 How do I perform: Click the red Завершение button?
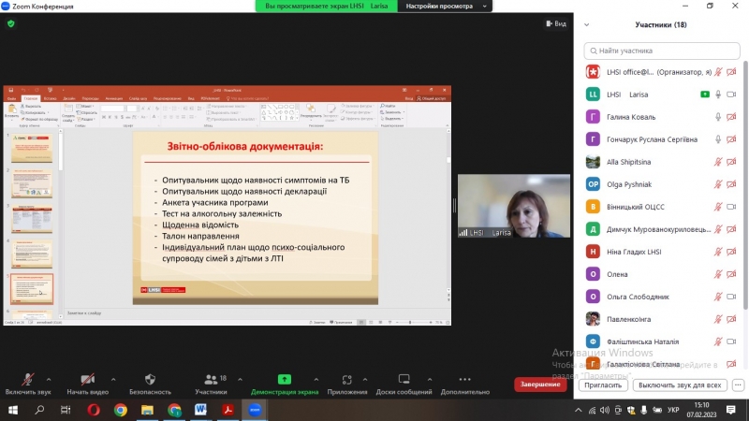[540, 385]
